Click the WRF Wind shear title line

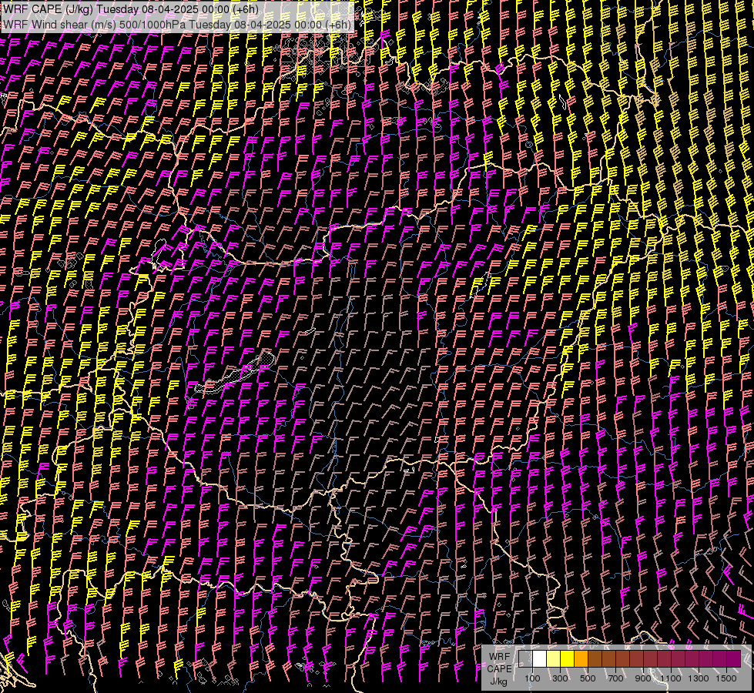(177, 25)
